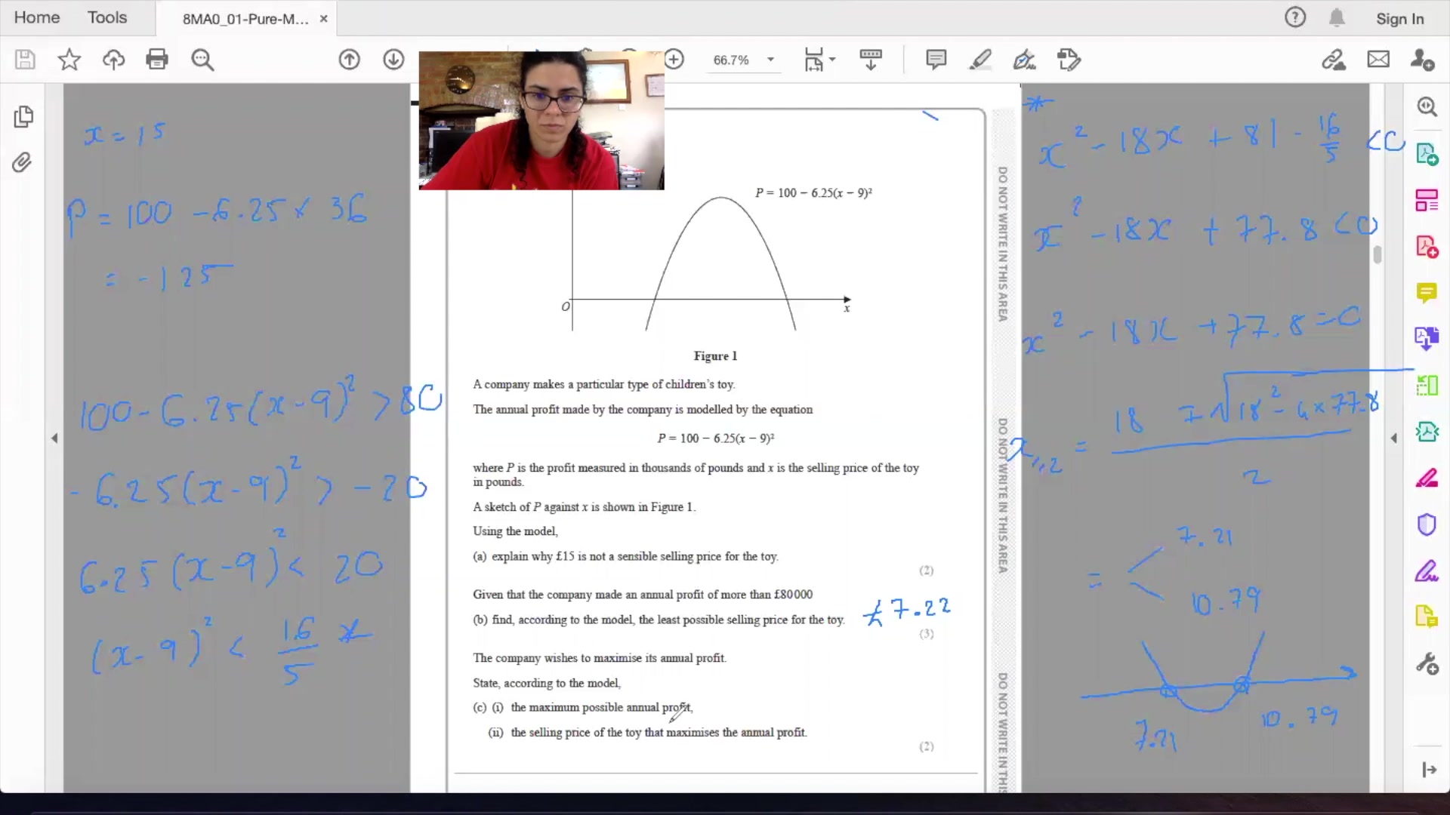Send the file by email envelope icon
The width and height of the screenshot is (1450, 815).
(x=1378, y=60)
